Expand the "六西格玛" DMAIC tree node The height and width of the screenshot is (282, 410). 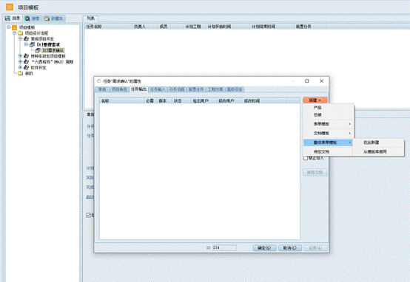pos(20,61)
